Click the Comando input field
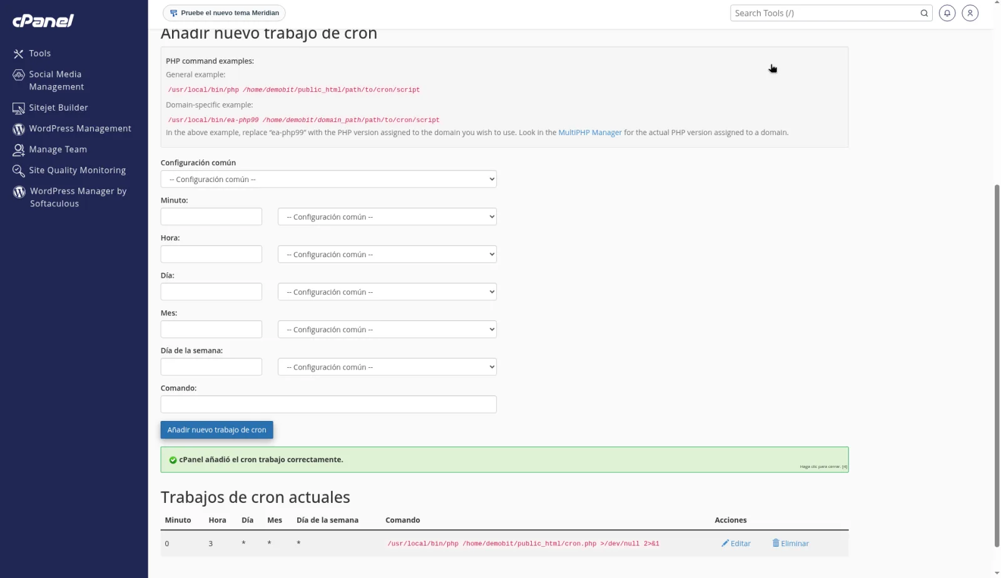This screenshot has height=578, width=1001. pos(328,404)
